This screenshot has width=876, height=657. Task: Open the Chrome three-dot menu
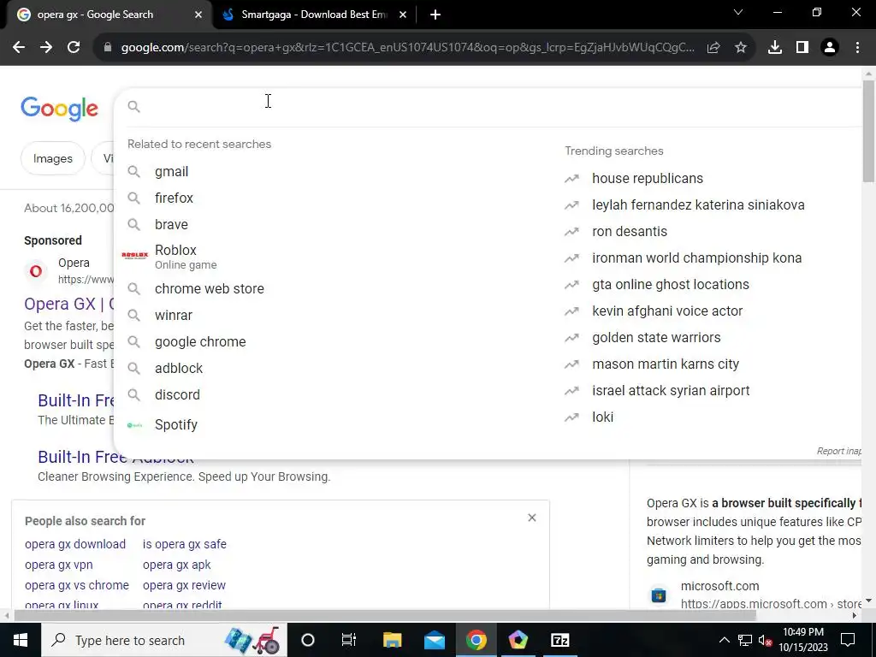click(x=857, y=48)
